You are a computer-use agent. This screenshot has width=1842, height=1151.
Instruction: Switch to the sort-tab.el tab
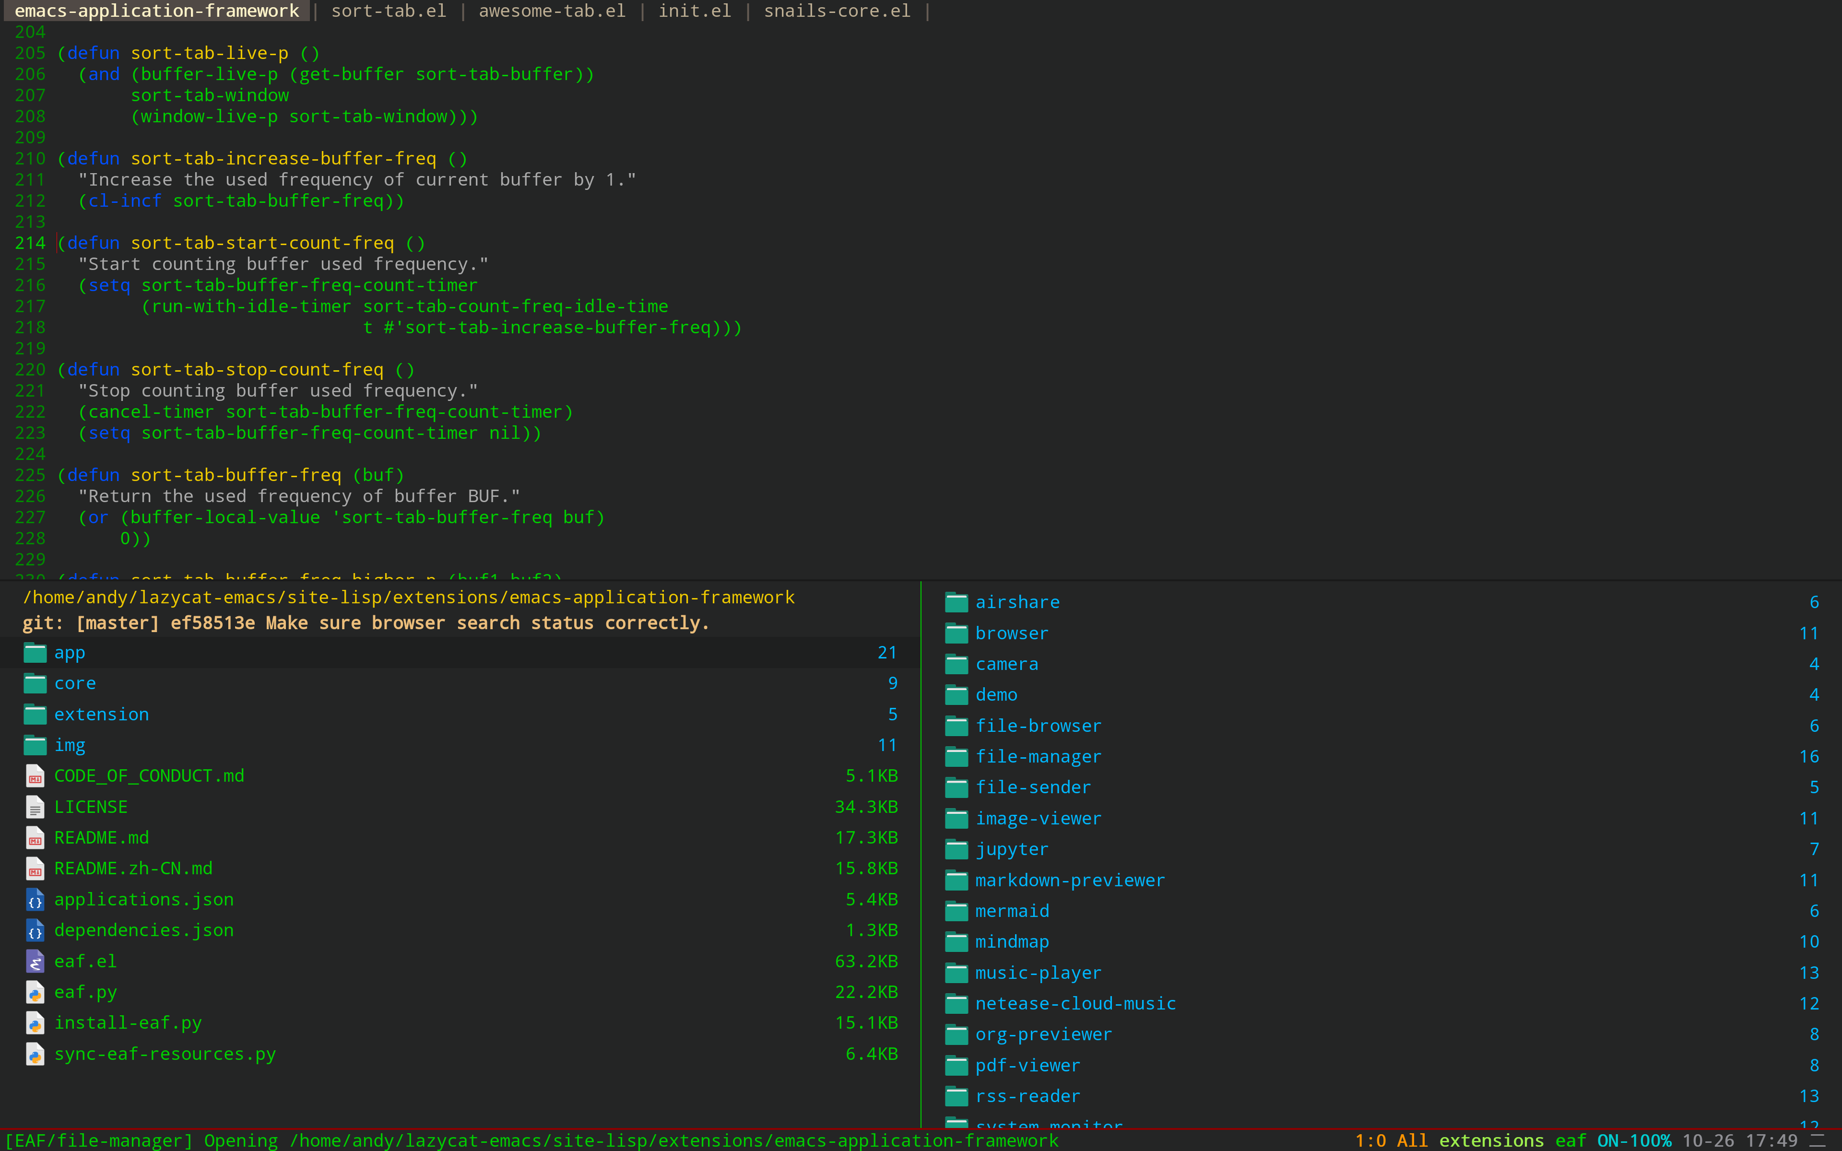[x=388, y=11]
